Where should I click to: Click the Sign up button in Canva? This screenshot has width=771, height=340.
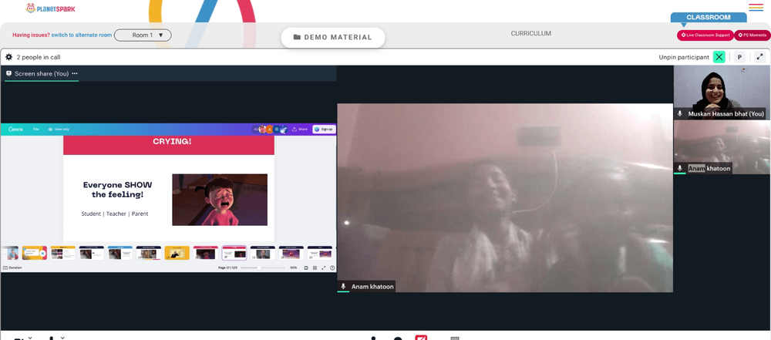(x=324, y=130)
